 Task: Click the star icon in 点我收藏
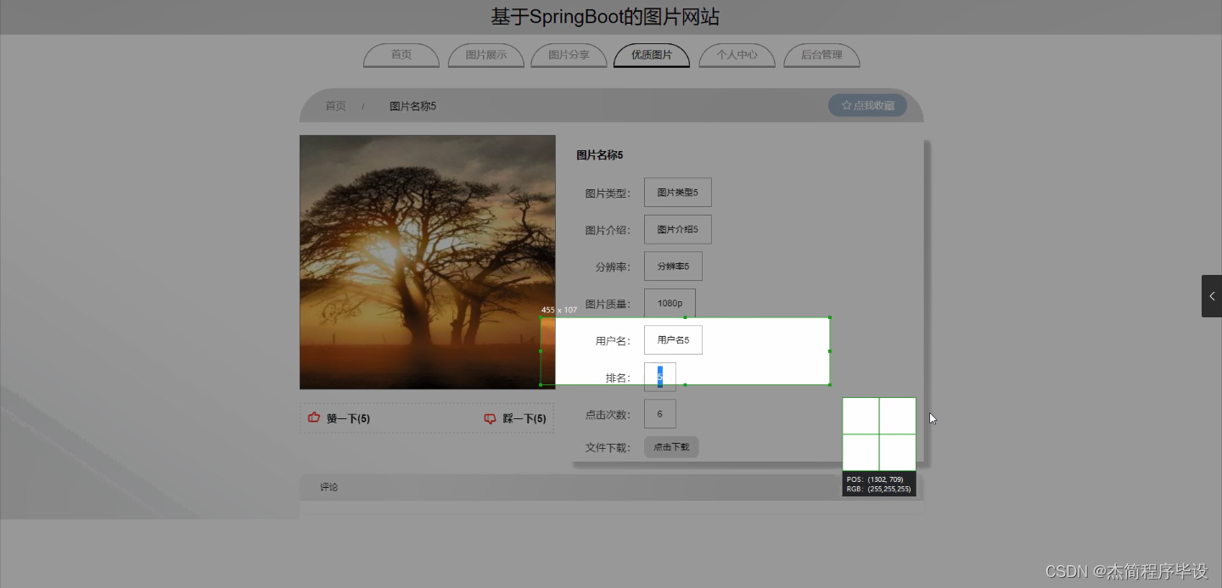pos(846,105)
